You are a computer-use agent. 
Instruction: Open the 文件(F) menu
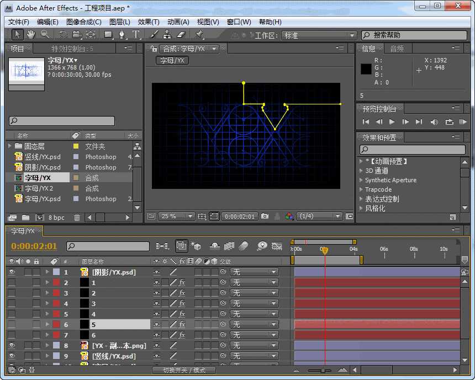pyautogui.click(x=19, y=22)
